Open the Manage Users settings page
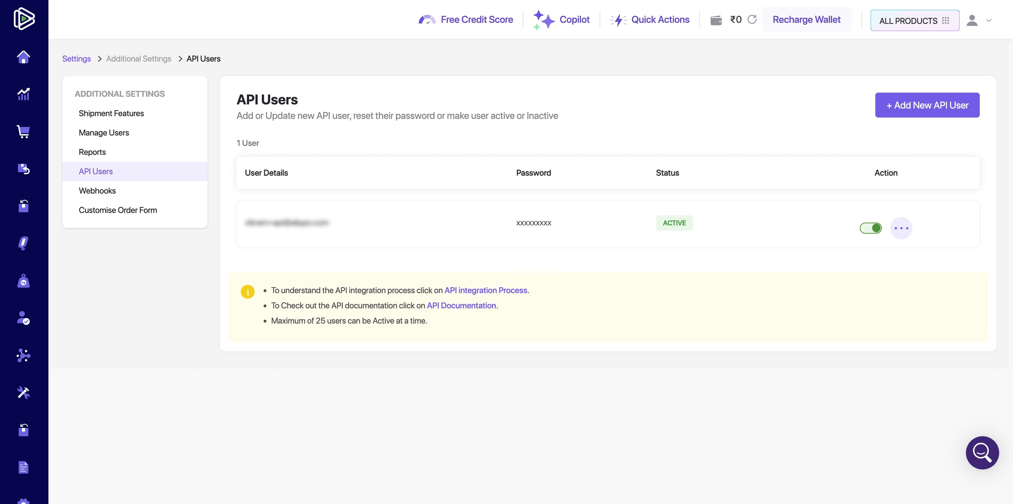The height and width of the screenshot is (504, 1013). point(103,132)
